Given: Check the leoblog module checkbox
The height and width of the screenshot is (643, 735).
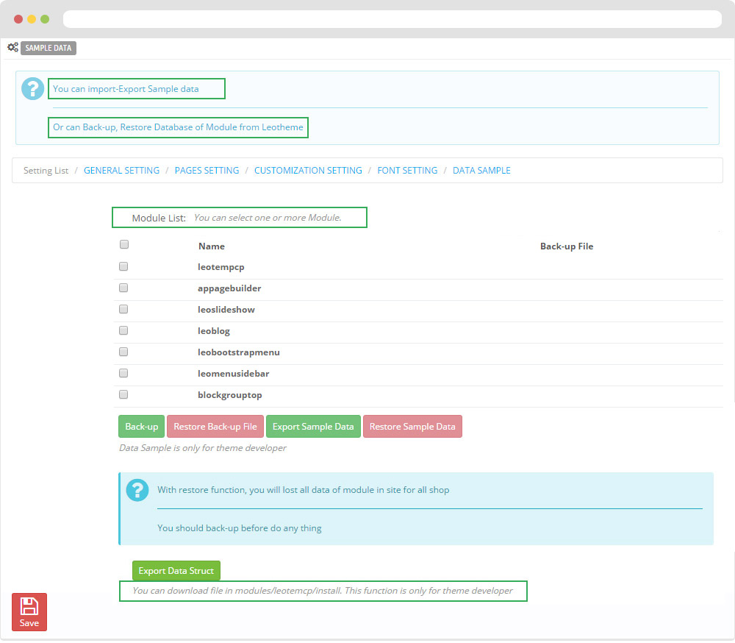Looking at the screenshot, I should coord(123,331).
